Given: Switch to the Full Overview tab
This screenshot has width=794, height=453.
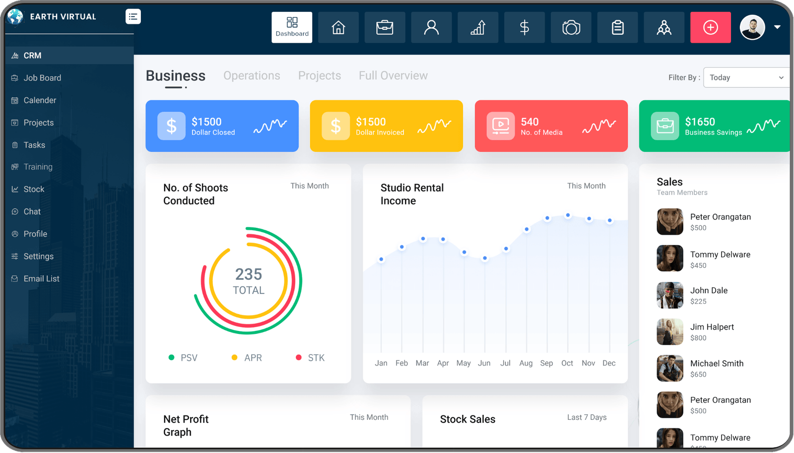Looking at the screenshot, I should [x=393, y=75].
